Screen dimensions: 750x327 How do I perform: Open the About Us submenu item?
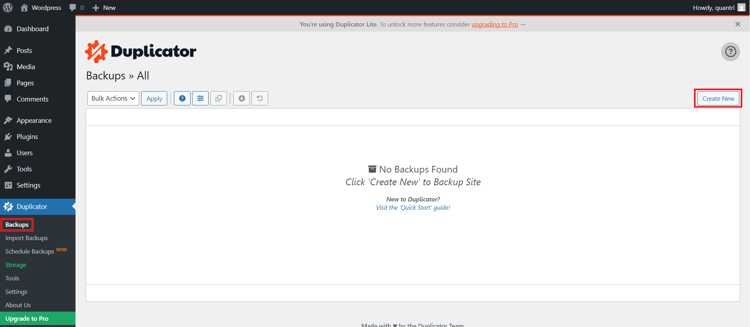pos(18,305)
